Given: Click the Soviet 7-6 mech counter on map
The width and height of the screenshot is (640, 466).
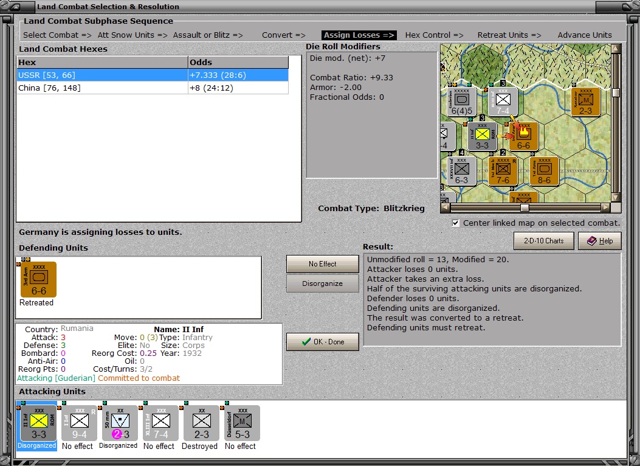Looking at the screenshot, I should click(x=503, y=171).
